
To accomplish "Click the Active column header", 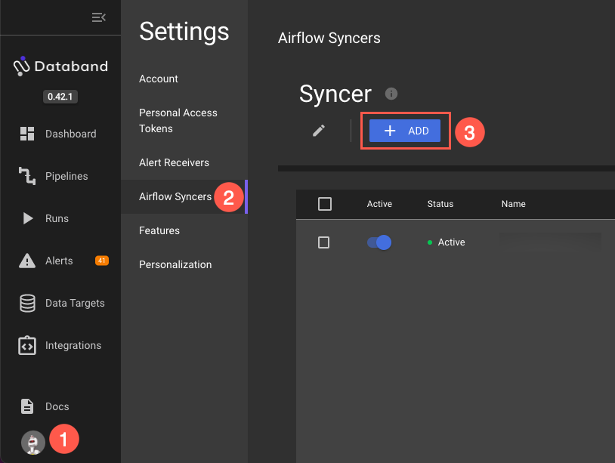I will pyautogui.click(x=379, y=204).
